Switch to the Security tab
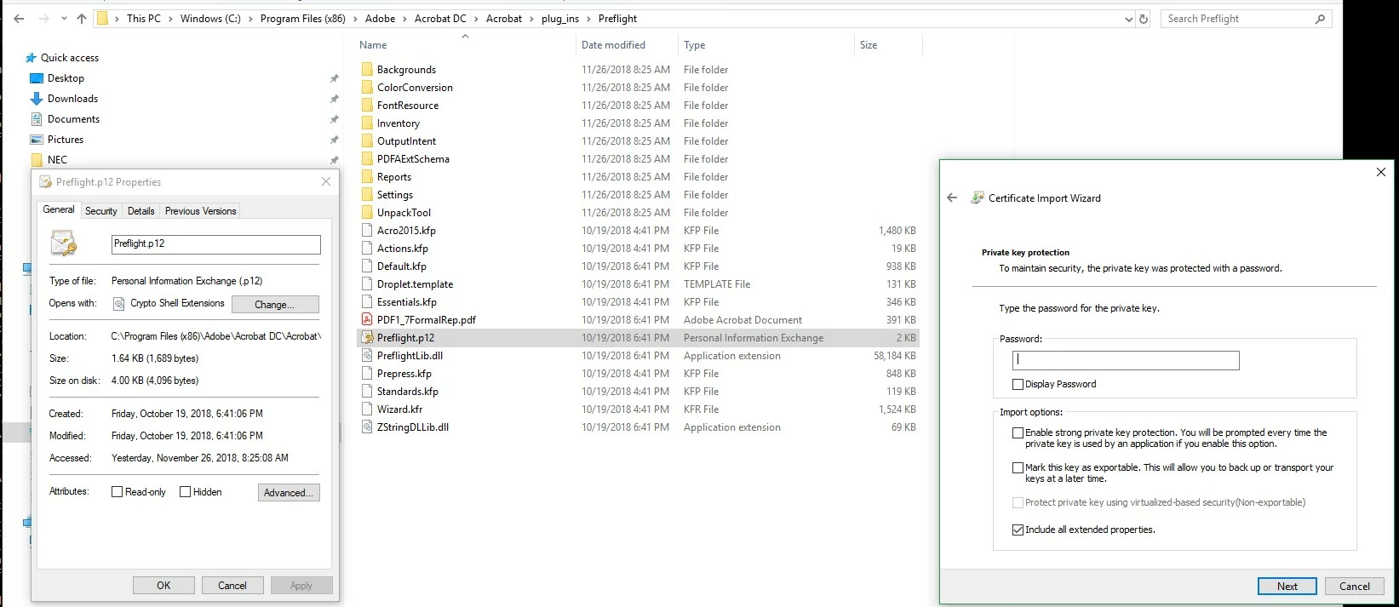Viewport: 1399px width, 607px height. coord(101,211)
